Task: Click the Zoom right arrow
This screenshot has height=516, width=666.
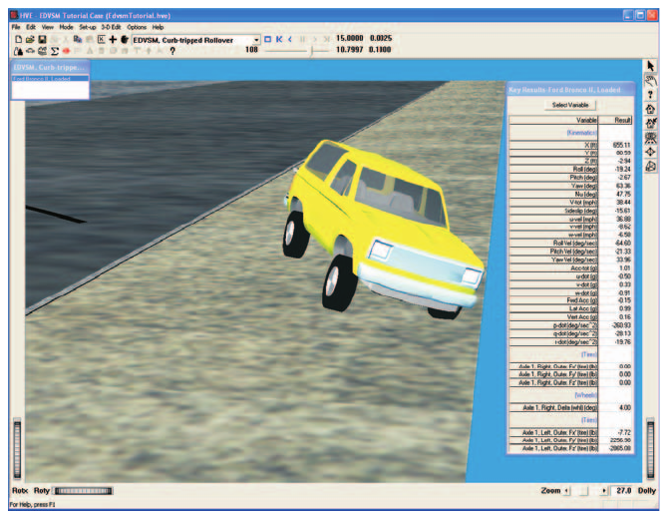Action: (603, 491)
